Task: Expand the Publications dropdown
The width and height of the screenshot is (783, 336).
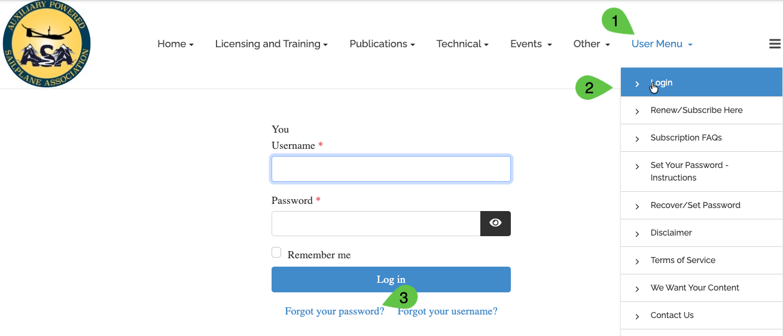Action: coord(382,44)
